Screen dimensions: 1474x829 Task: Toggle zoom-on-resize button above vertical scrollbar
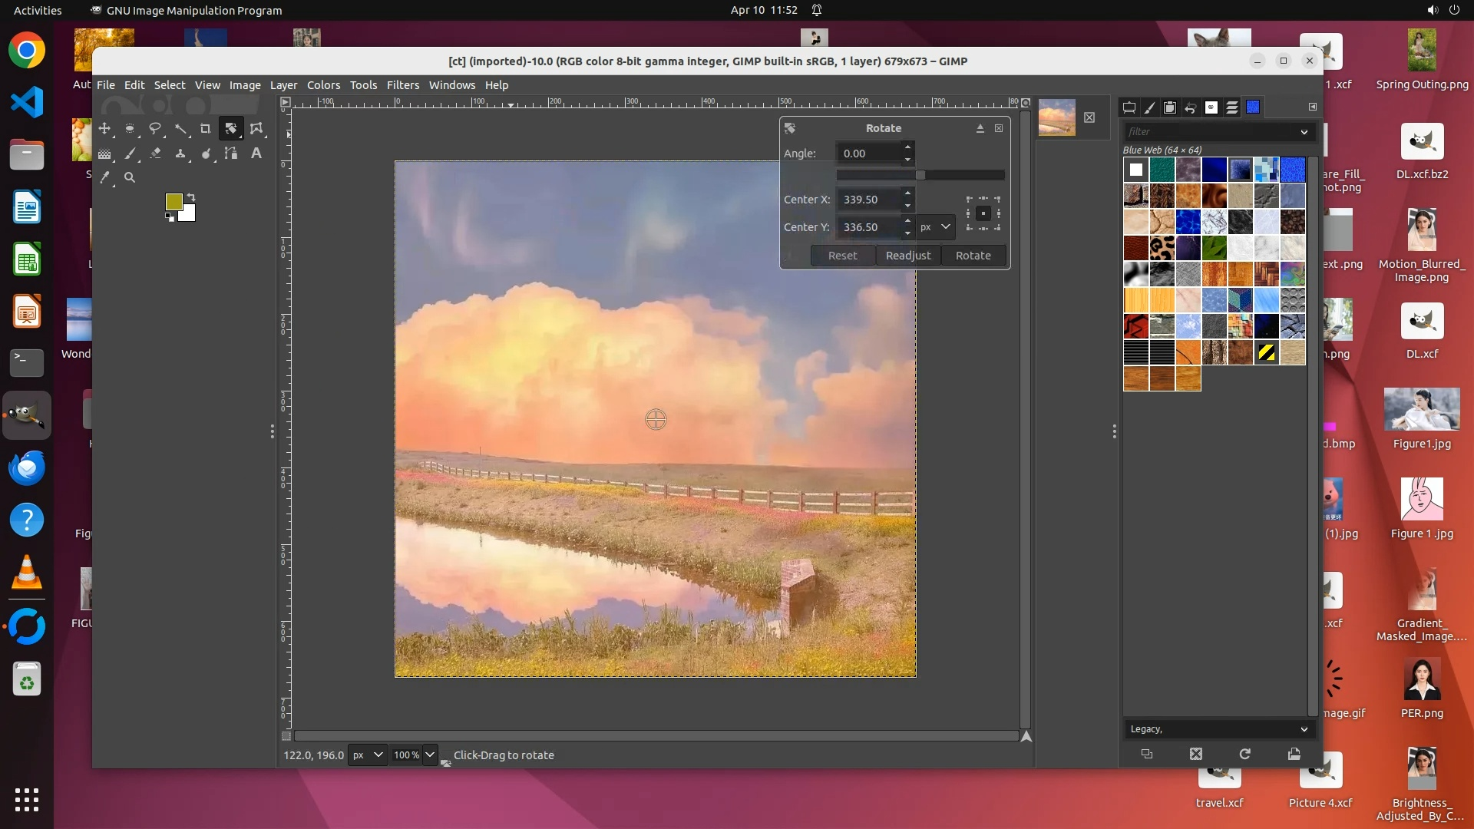(x=1026, y=102)
